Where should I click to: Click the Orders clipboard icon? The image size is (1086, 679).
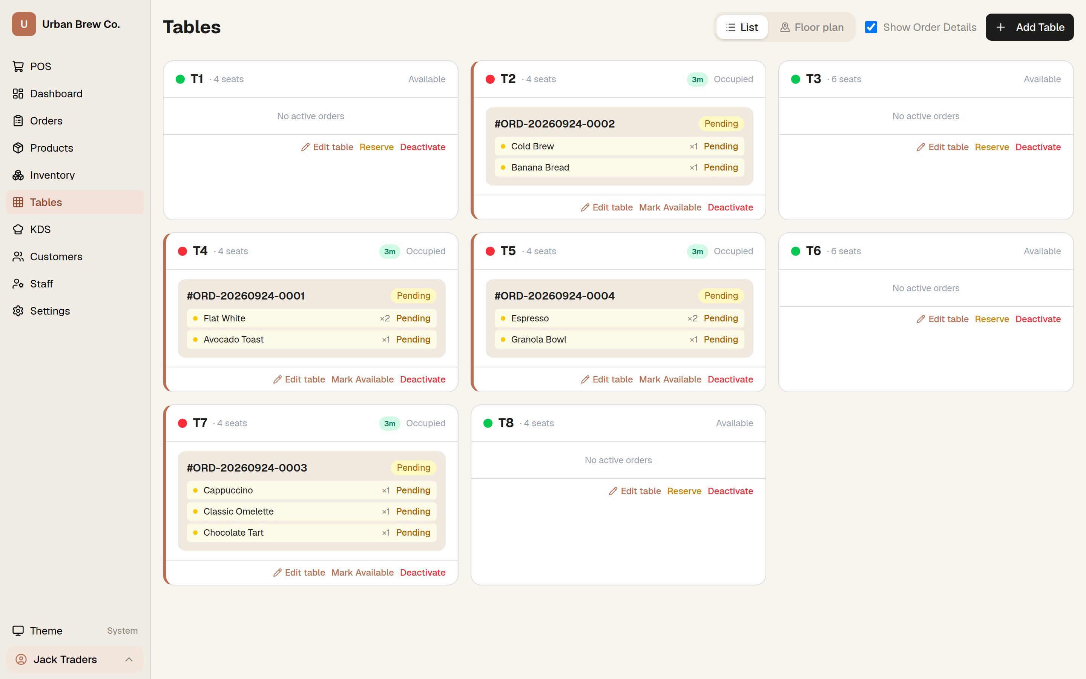pyautogui.click(x=18, y=121)
